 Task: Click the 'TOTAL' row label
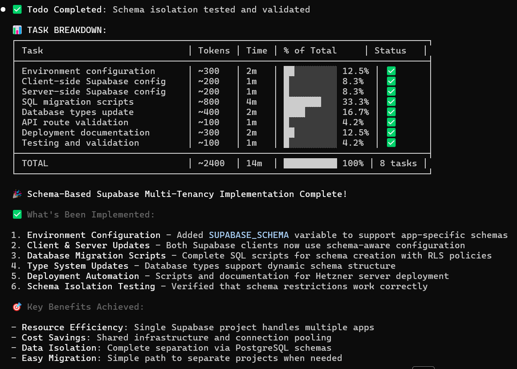[x=35, y=164]
